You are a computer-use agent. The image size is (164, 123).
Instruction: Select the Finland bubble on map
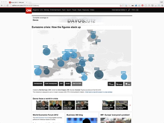pyautogui.click(x=93, y=36)
